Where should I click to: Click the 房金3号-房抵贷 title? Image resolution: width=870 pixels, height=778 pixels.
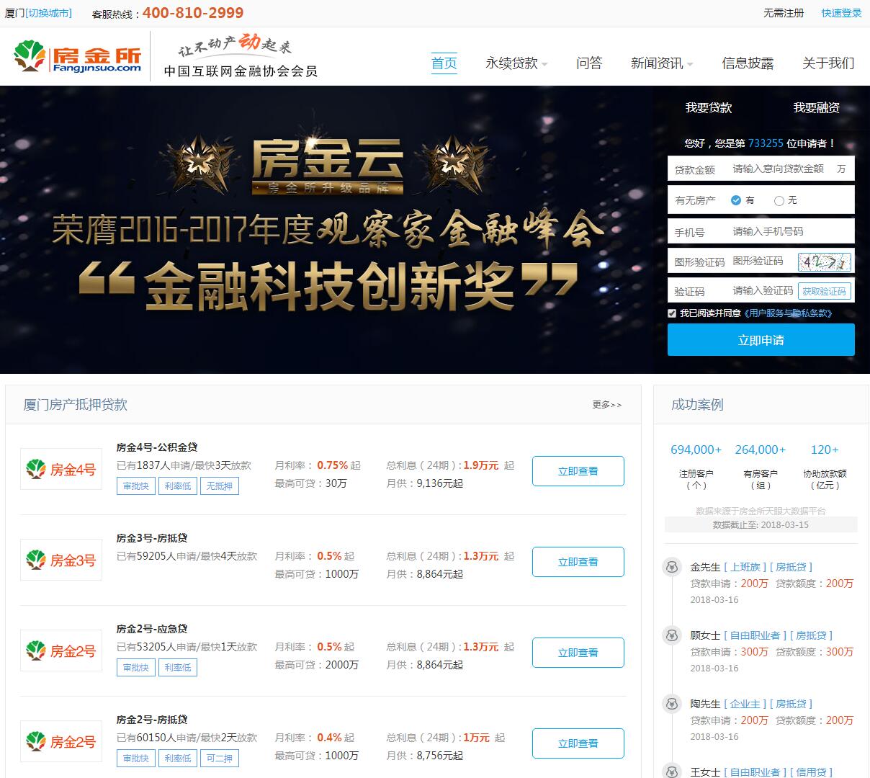click(152, 538)
